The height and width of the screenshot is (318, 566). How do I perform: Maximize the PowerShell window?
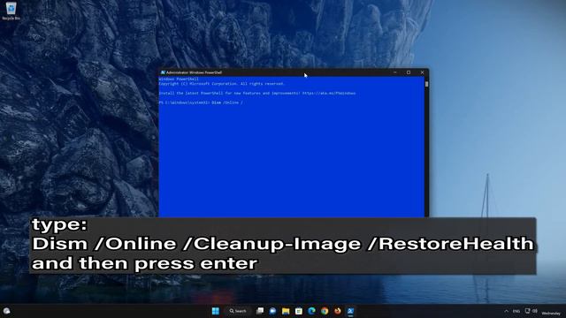(x=409, y=72)
